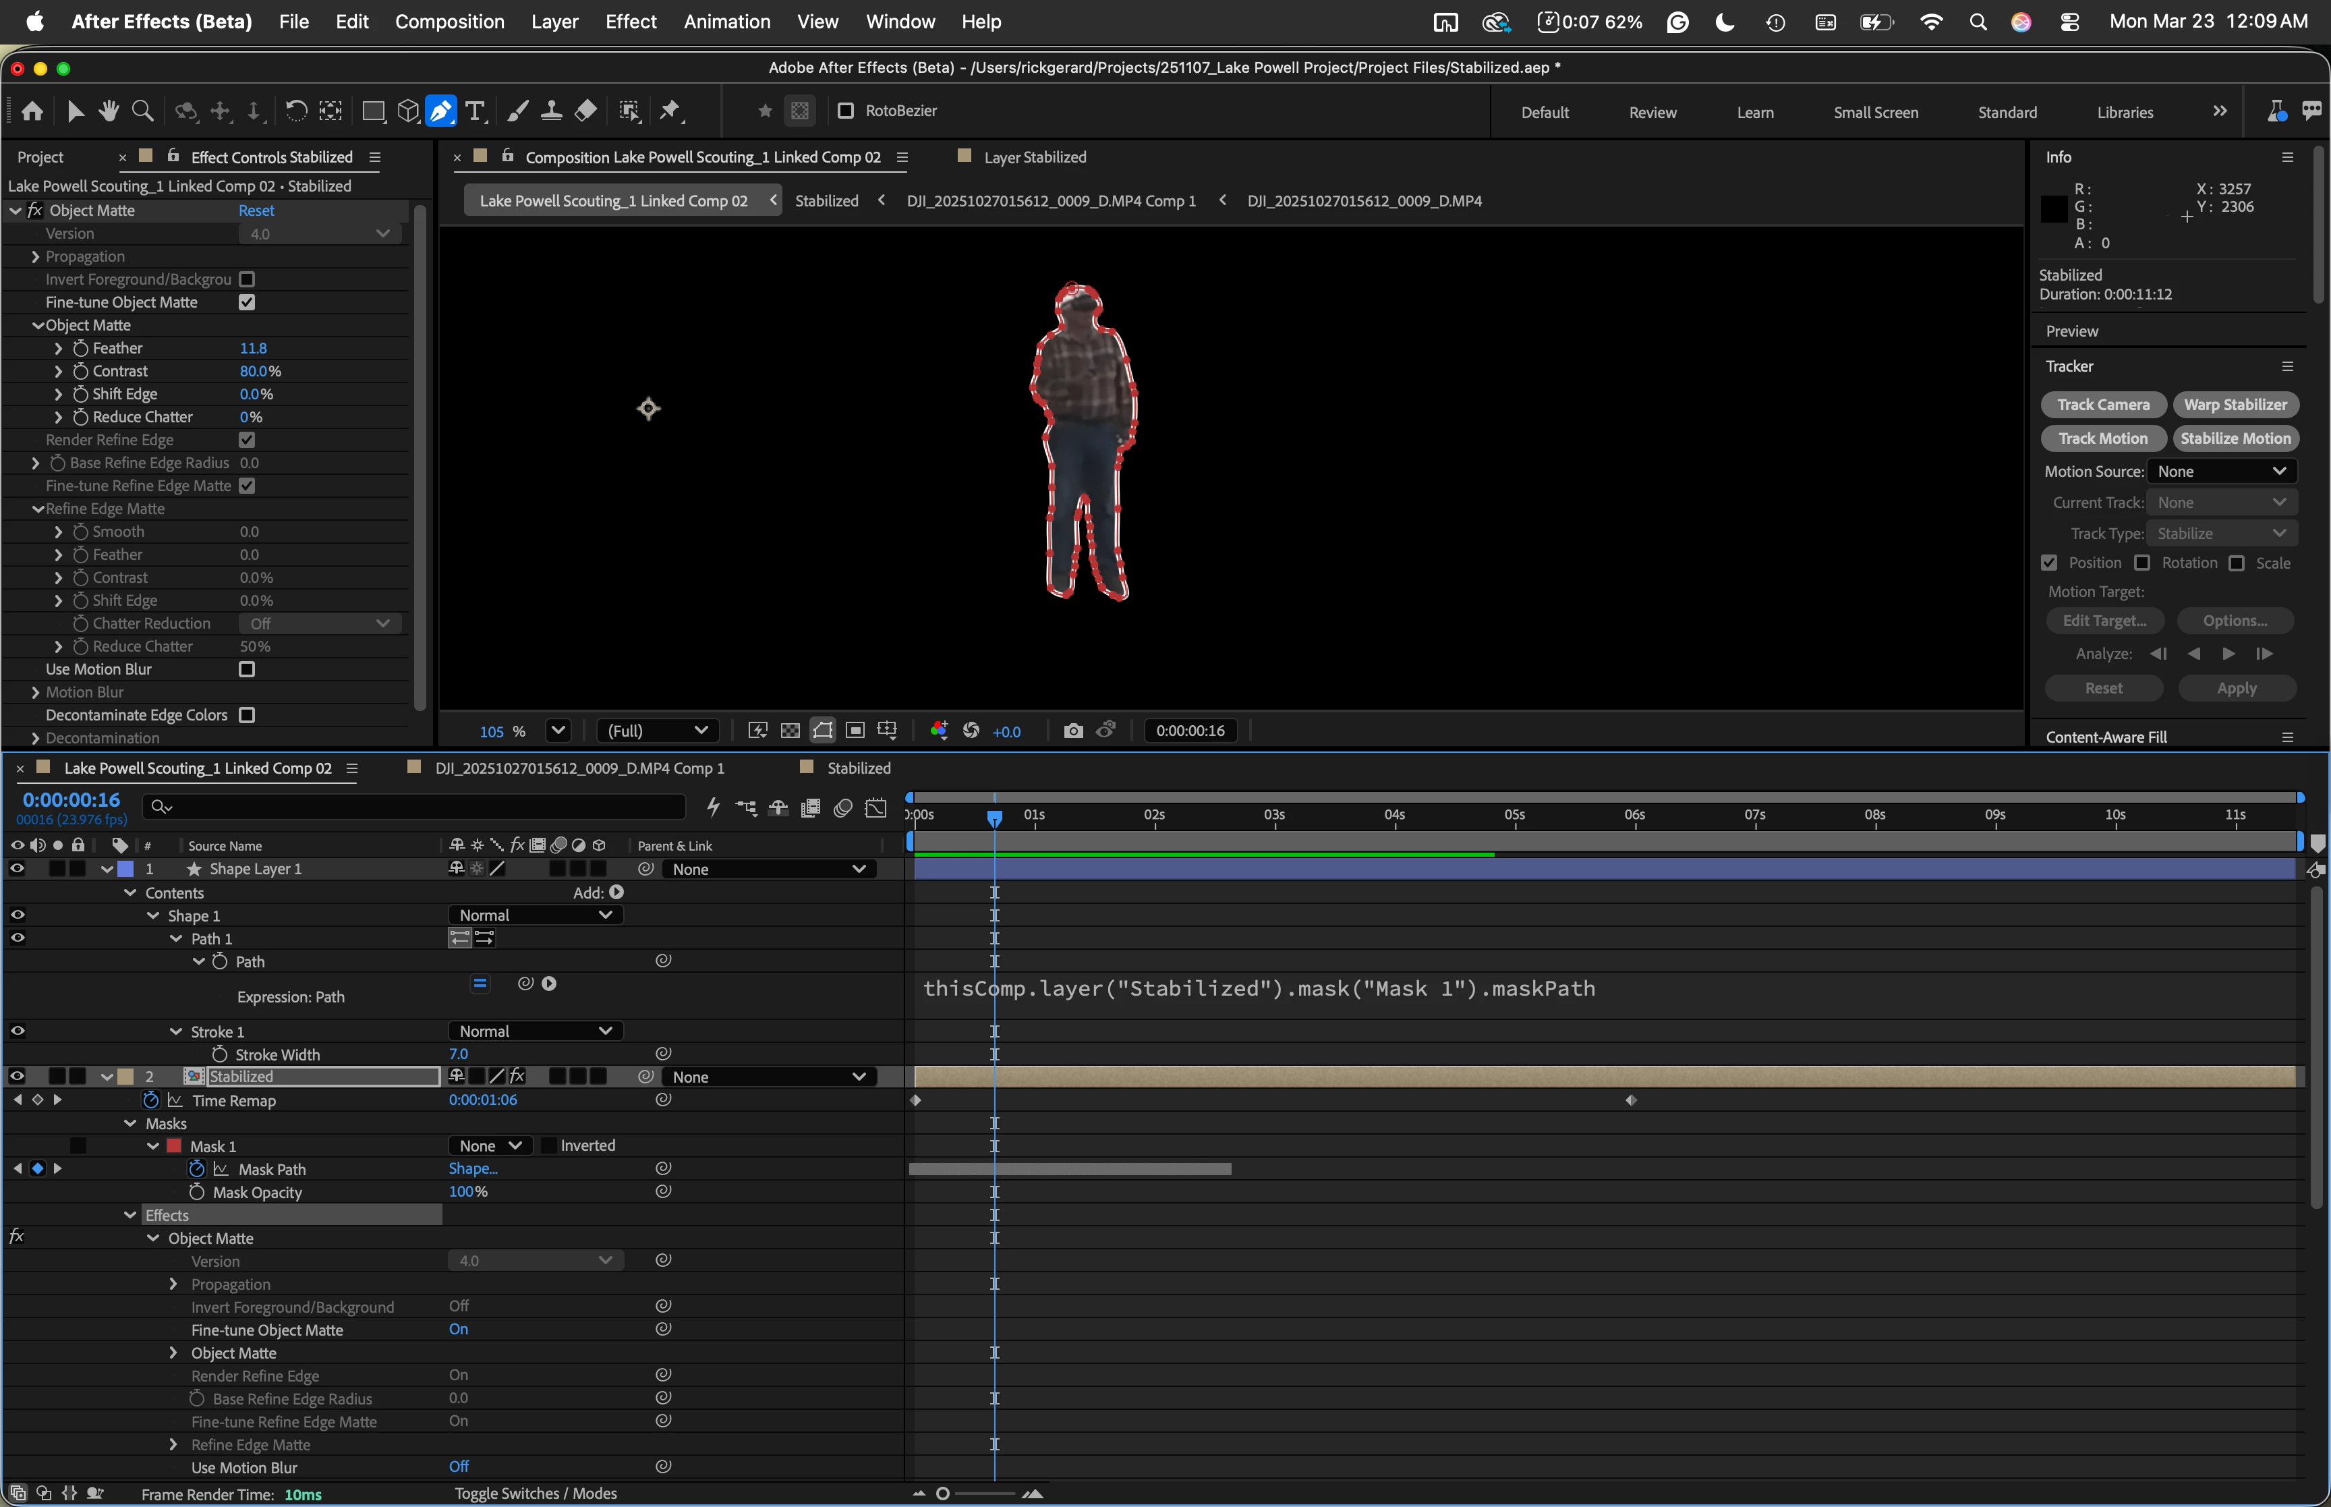Take a snapshot with camera icon
The width and height of the screenshot is (2331, 1507).
click(x=1073, y=731)
